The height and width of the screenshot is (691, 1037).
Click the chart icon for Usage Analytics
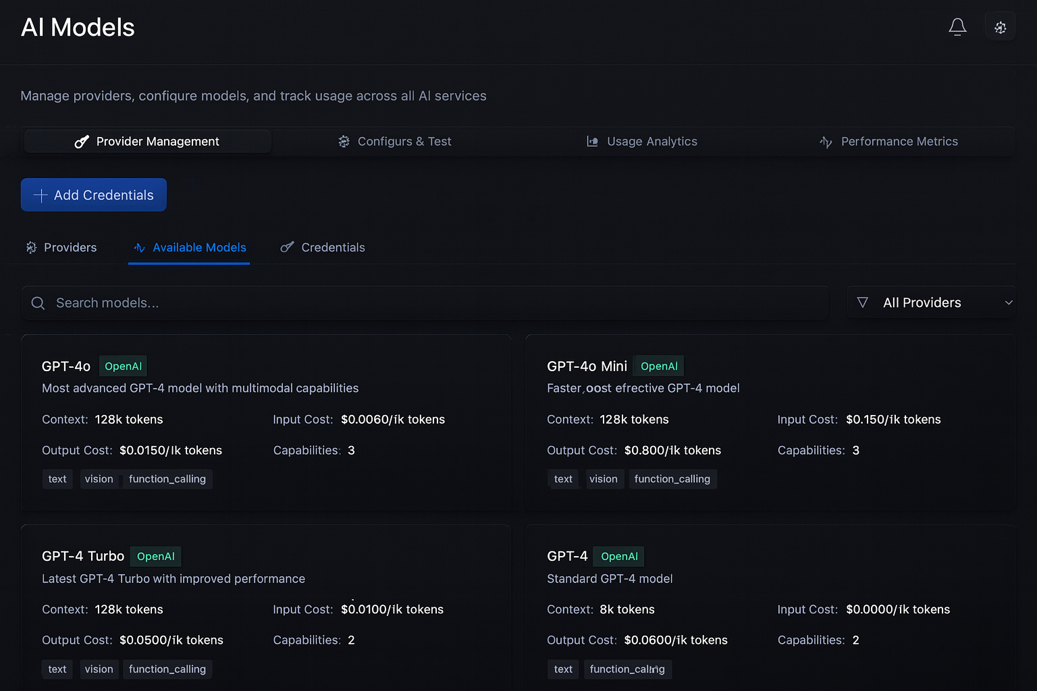coord(592,142)
